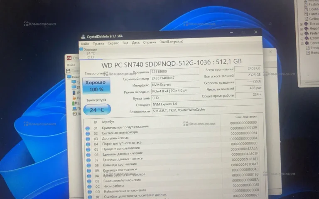Viewport: 319px width, 199px height.
Task: Click the Revis... help tree item
Action: (314, 53)
